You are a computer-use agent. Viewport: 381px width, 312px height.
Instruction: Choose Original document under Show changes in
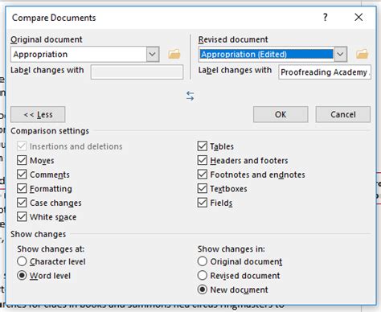(203, 261)
